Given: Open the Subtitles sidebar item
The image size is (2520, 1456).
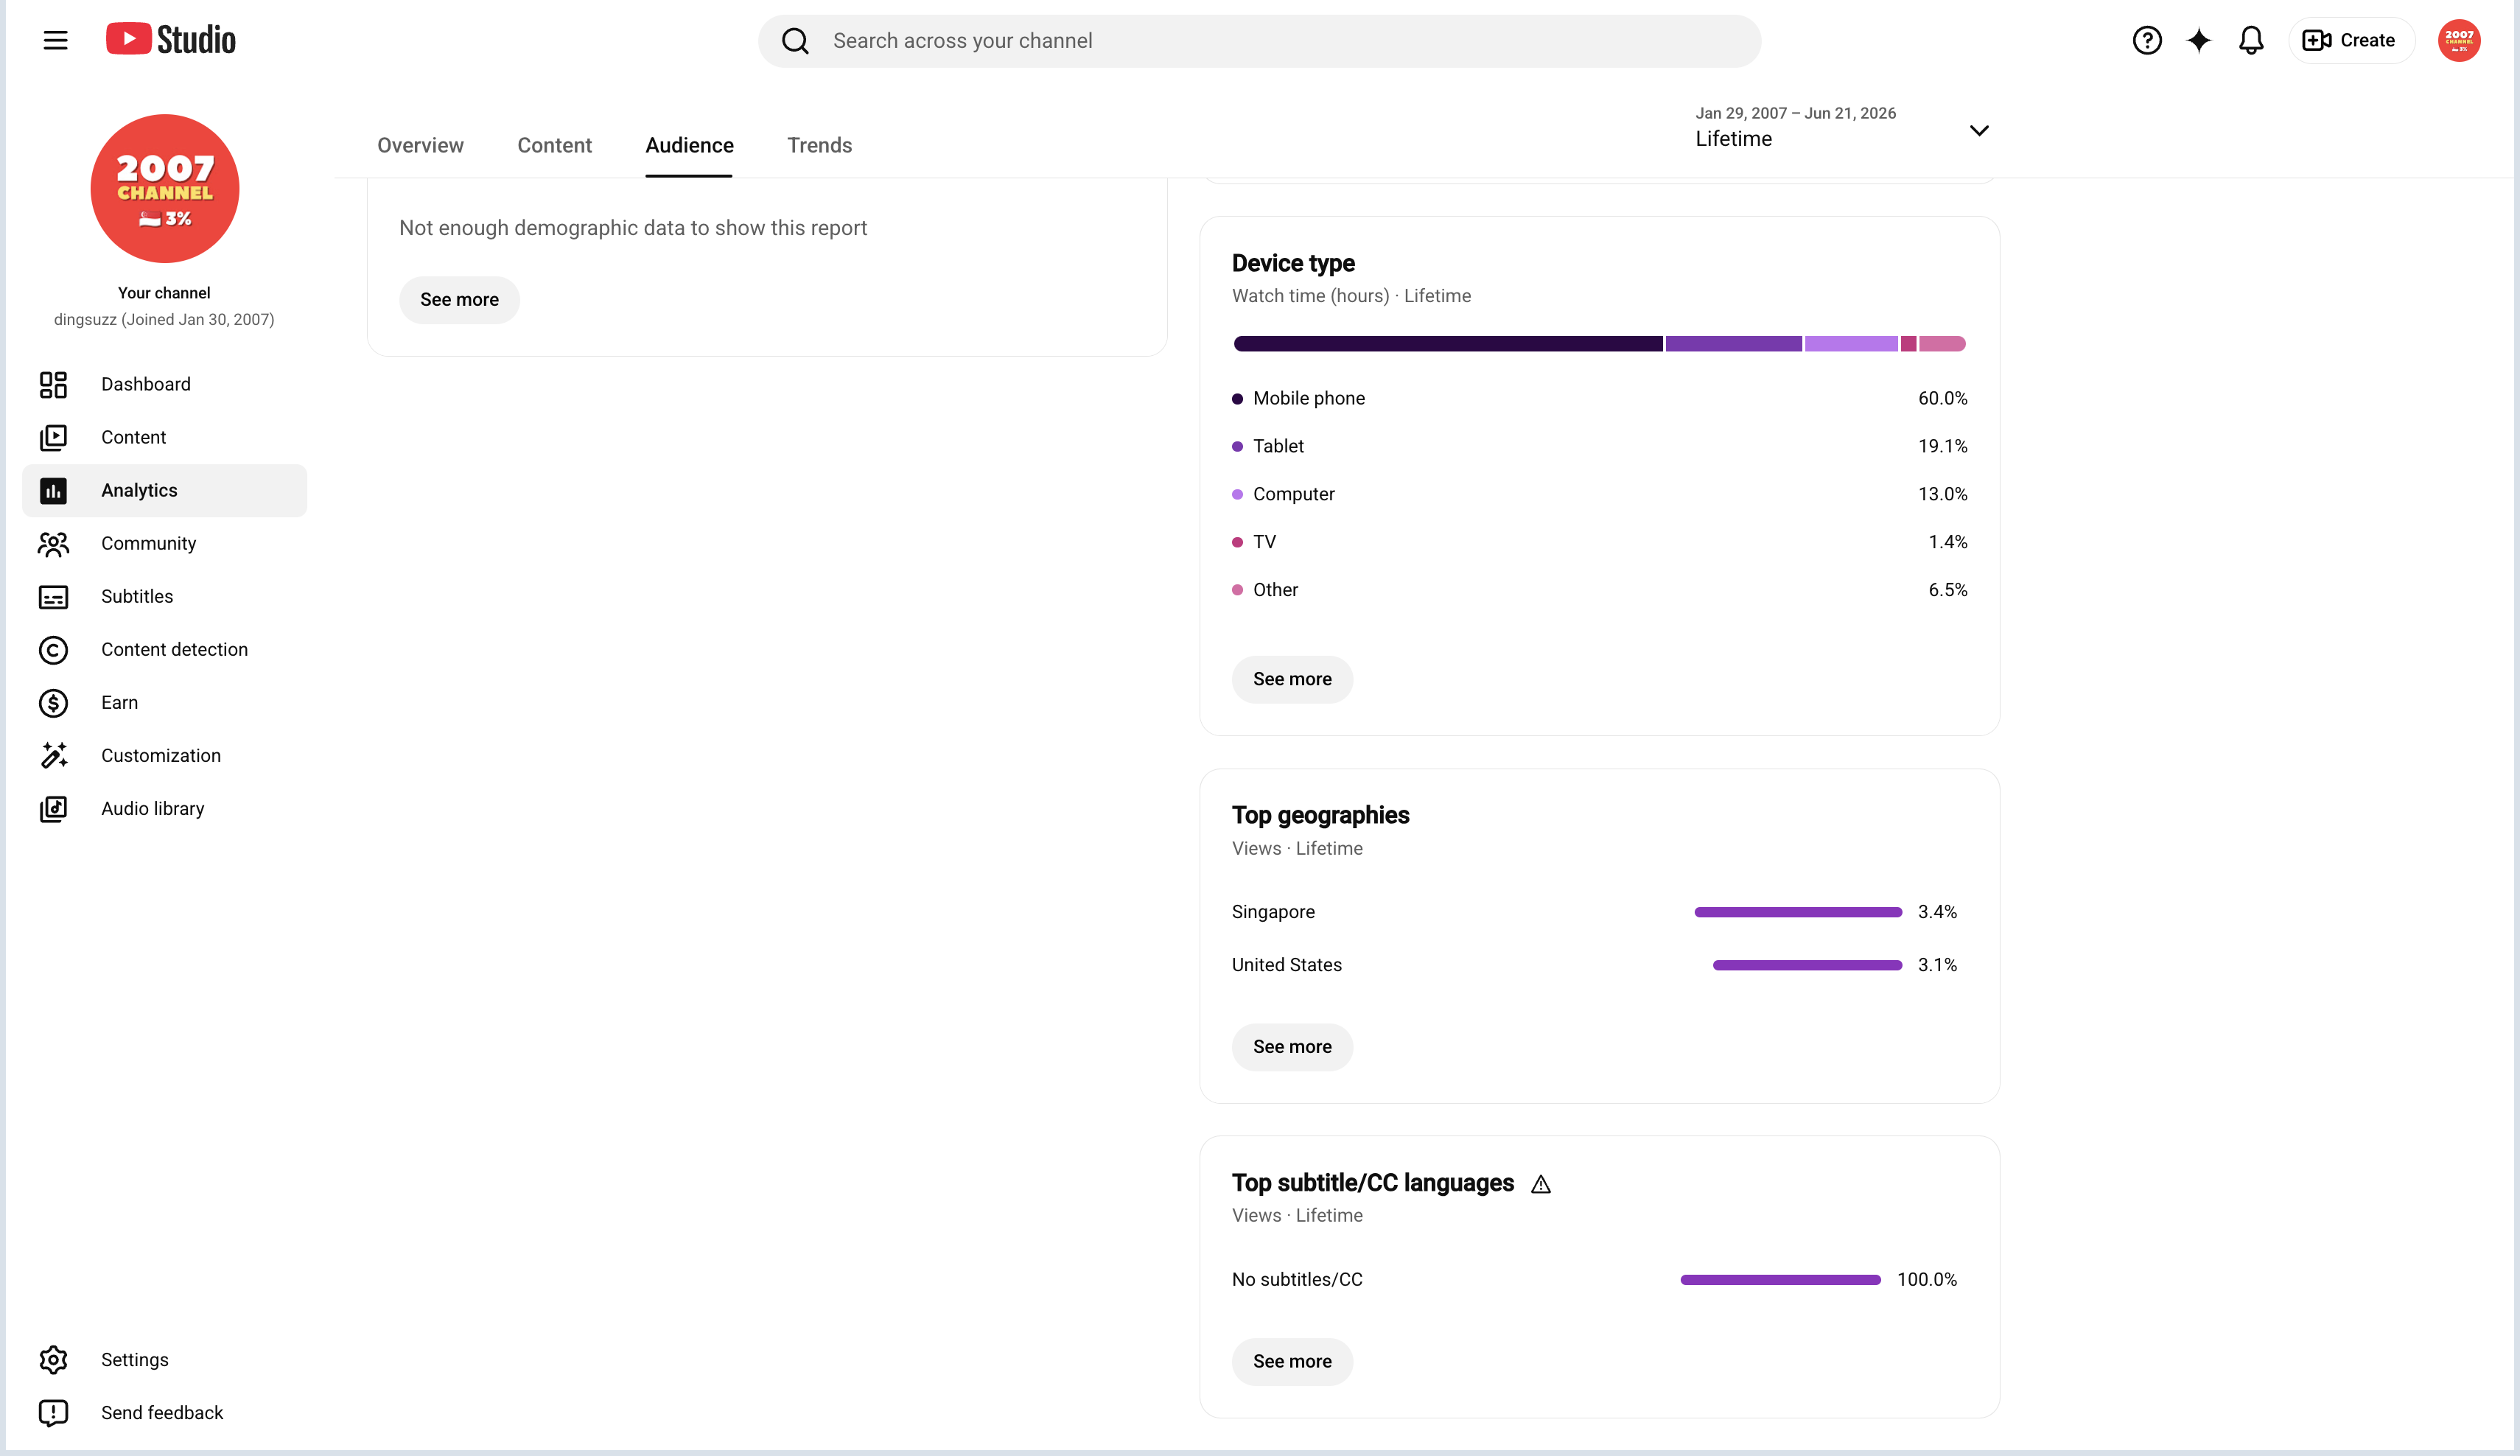Looking at the screenshot, I should [x=165, y=597].
